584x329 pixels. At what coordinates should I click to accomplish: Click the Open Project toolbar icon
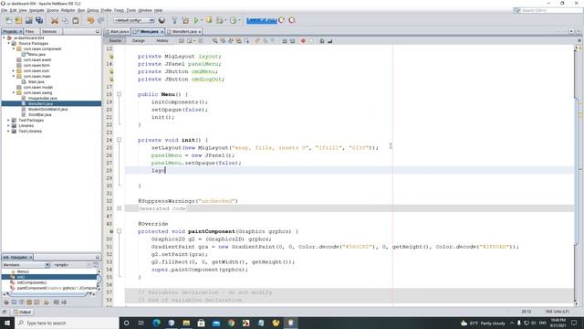click(28, 20)
